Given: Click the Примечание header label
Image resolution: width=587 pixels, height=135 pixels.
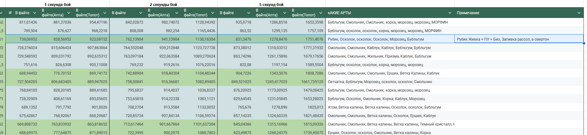Looking at the screenshot, I should coord(468,13).
